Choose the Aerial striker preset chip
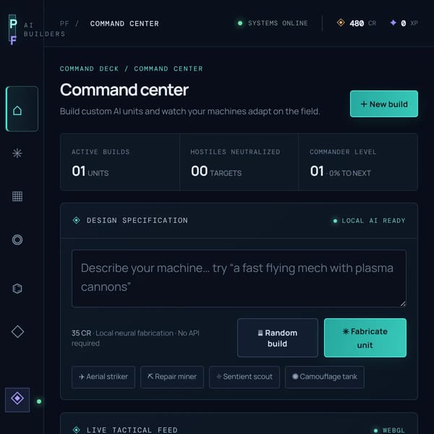 [x=103, y=377]
